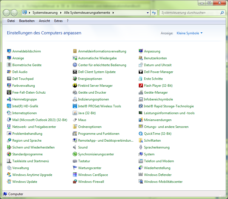Open Datum und Uhrzeit link

click(157, 65)
